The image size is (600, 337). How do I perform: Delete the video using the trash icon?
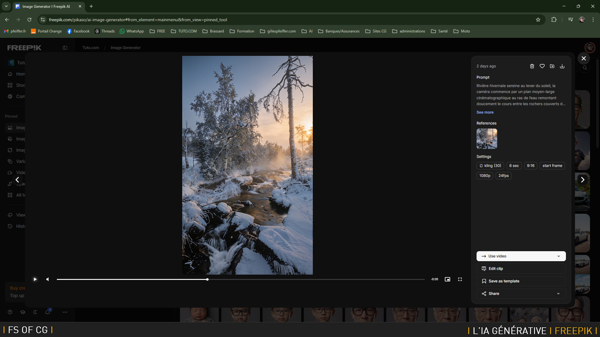click(x=532, y=66)
